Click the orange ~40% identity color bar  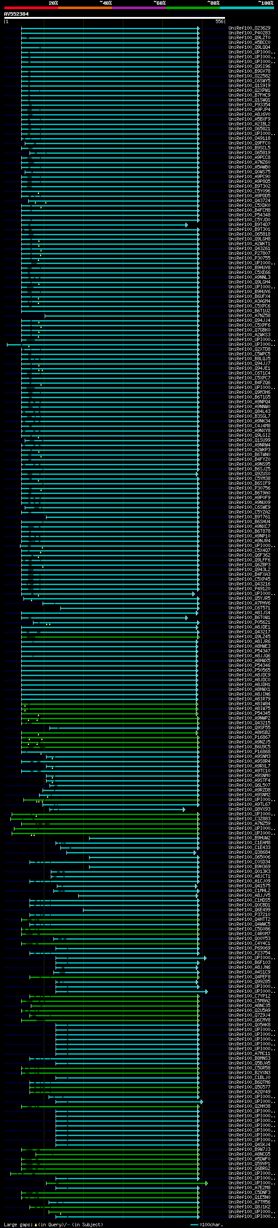(x=85, y=8)
